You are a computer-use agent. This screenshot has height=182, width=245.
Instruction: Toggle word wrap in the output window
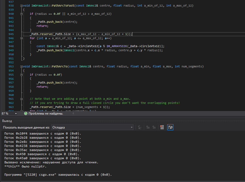[170, 127]
